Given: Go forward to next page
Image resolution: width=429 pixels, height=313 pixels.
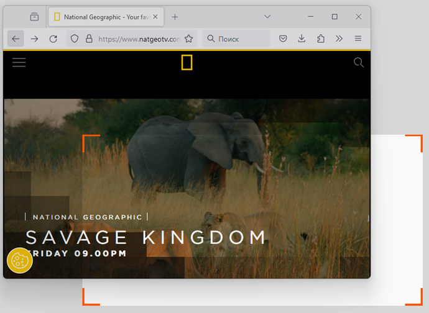Looking at the screenshot, I should click(x=34, y=39).
